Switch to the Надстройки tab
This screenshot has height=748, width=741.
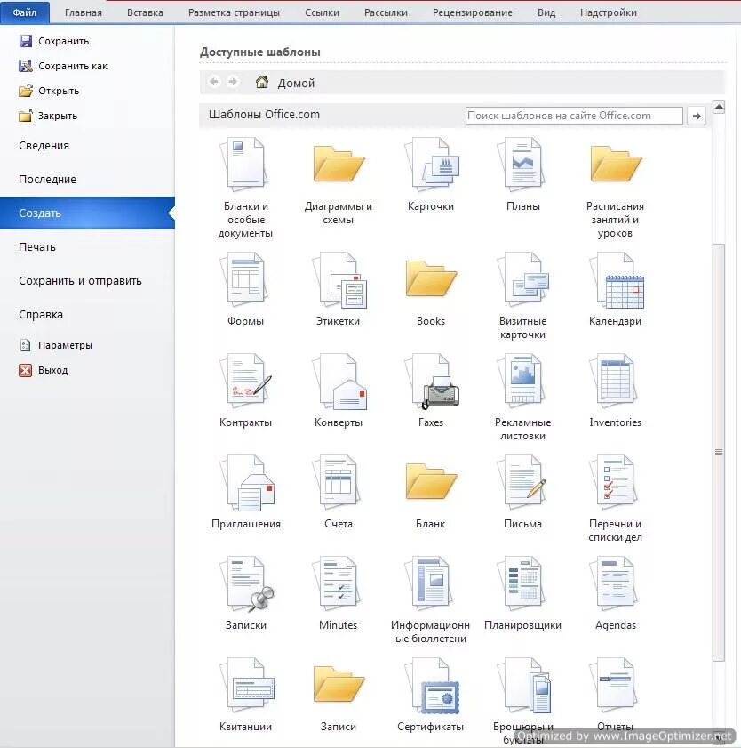pos(608,12)
